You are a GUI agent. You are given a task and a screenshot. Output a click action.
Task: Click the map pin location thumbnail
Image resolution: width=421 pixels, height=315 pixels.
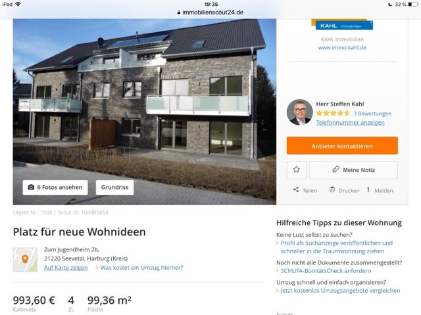25,260
